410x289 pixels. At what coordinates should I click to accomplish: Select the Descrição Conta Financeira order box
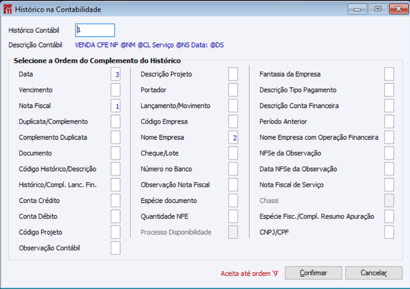(x=389, y=106)
